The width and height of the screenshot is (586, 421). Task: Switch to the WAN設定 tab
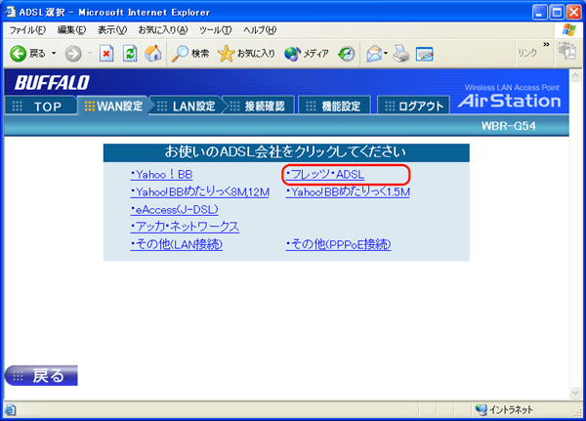click(113, 106)
